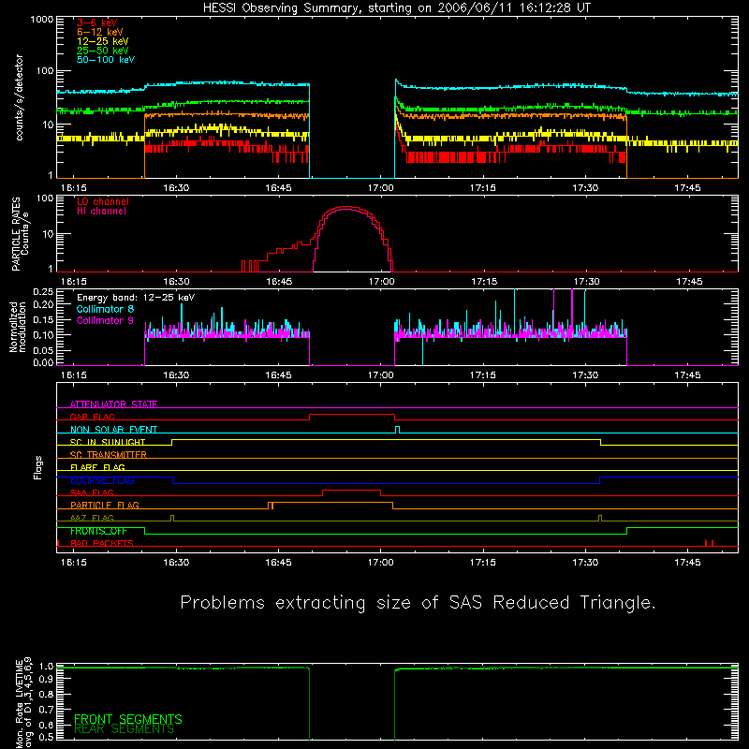Click the Collimator 9 legend label
This screenshot has height=749, width=749.
pos(105,320)
